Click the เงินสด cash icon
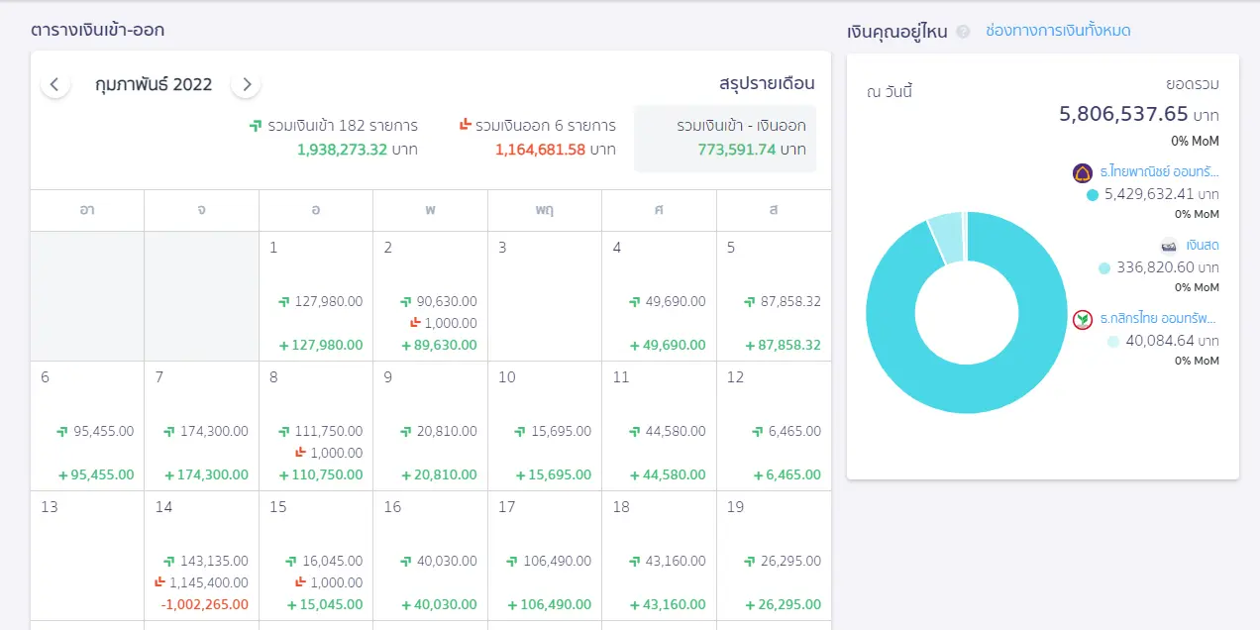Viewport: 1260px width, 630px height. tap(1169, 245)
